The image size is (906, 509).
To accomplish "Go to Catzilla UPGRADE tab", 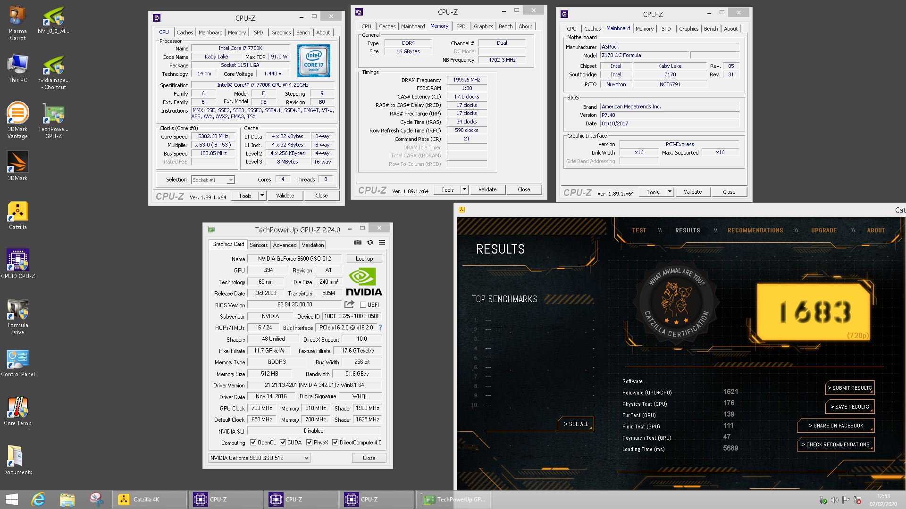I will [824, 230].
